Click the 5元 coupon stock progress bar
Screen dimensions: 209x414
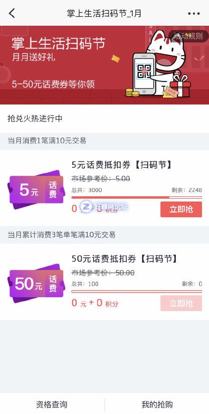tap(137, 197)
